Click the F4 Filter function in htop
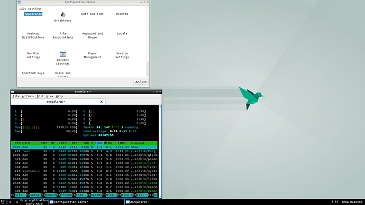Screen dimensions: 365x205 coord(64,195)
